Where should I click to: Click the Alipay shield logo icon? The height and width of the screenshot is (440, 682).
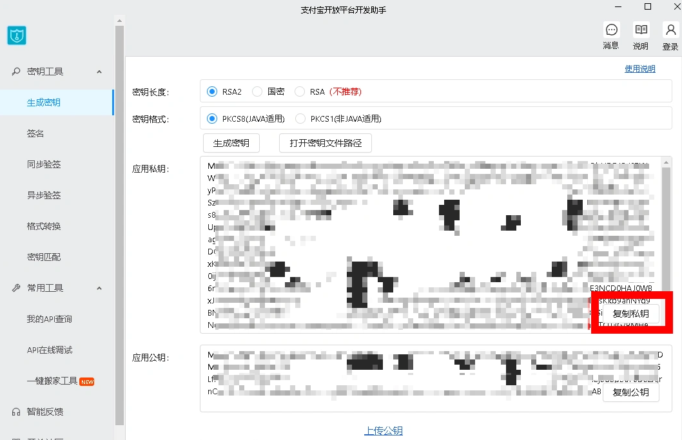tap(16, 35)
